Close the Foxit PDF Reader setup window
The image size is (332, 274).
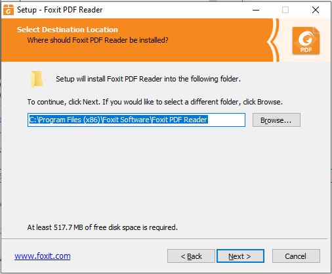pos(316,10)
